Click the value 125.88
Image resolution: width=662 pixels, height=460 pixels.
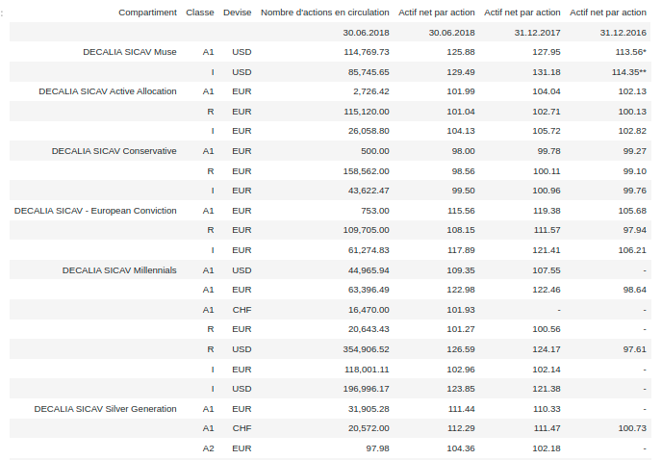pos(461,52)
